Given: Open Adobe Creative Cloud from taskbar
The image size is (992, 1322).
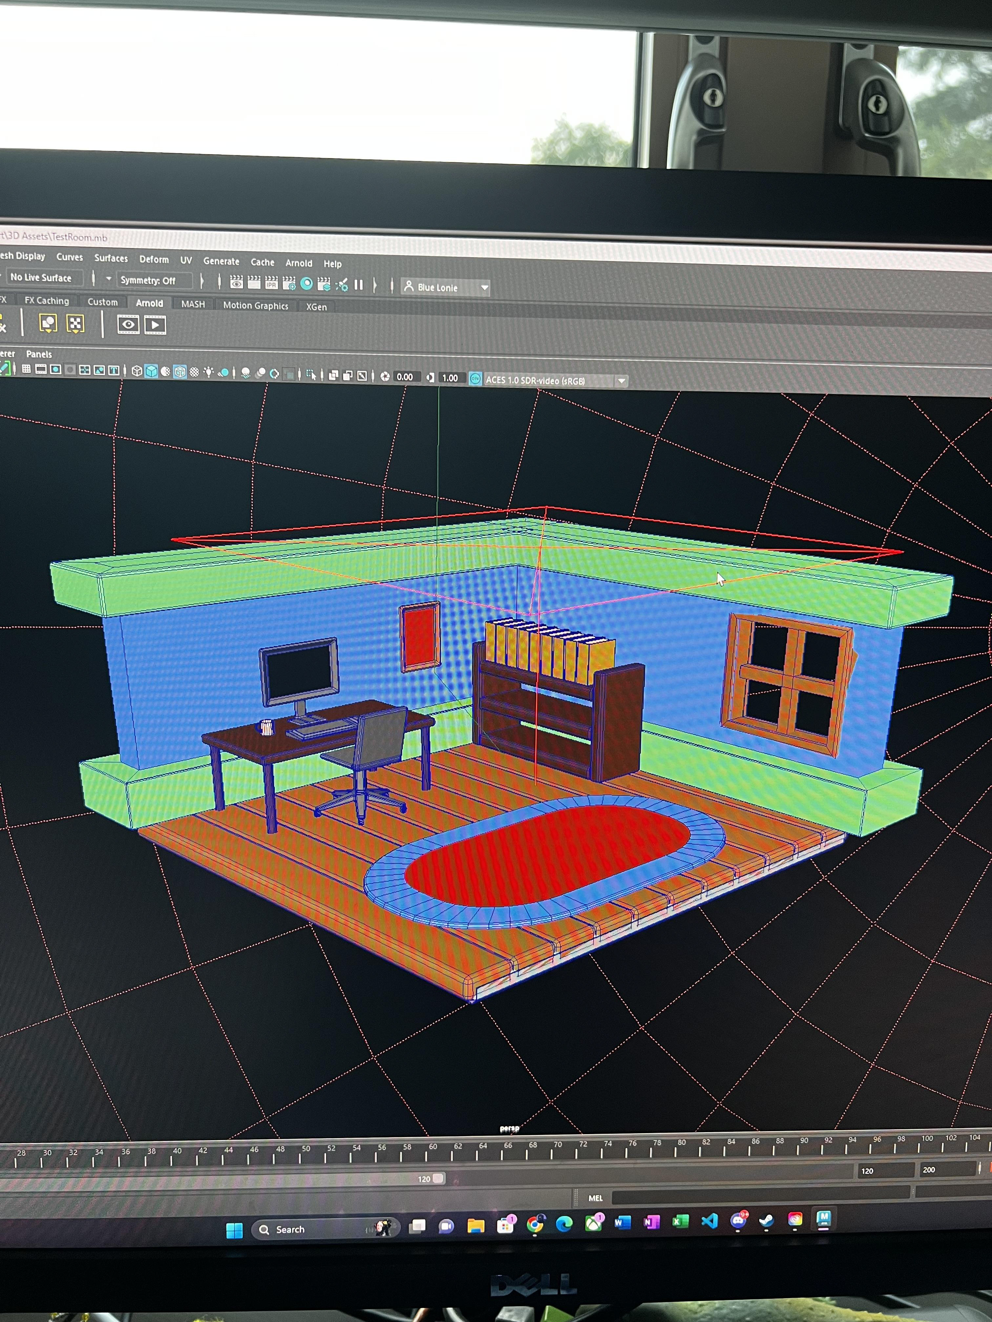Looking at the screenshot, I should [x=795, y=1220].
